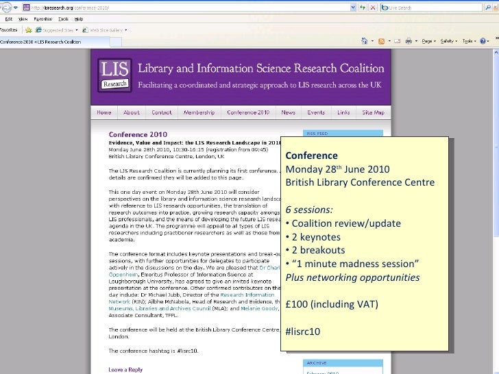Expand the Home button dropdown arrow

click(372, 41)
